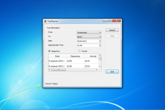The height and width of the screenshot is (110, 165).
Task: Click the Quit button
Action: point(112,72)
